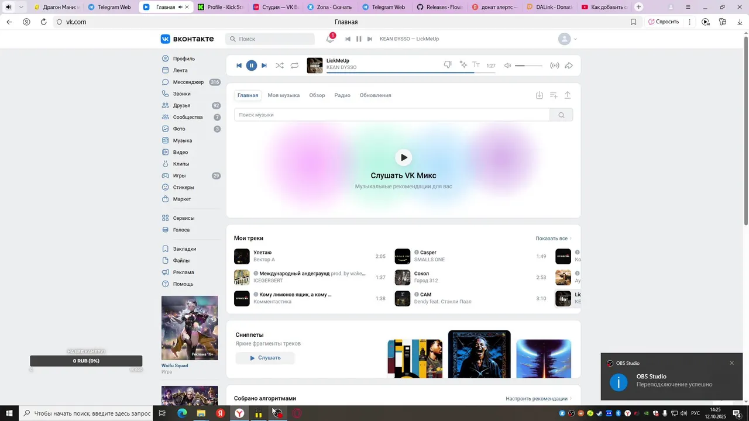The image size is (749, 421).
Task: Open Сообщества in the sidebar
Action: pos(188,117)
